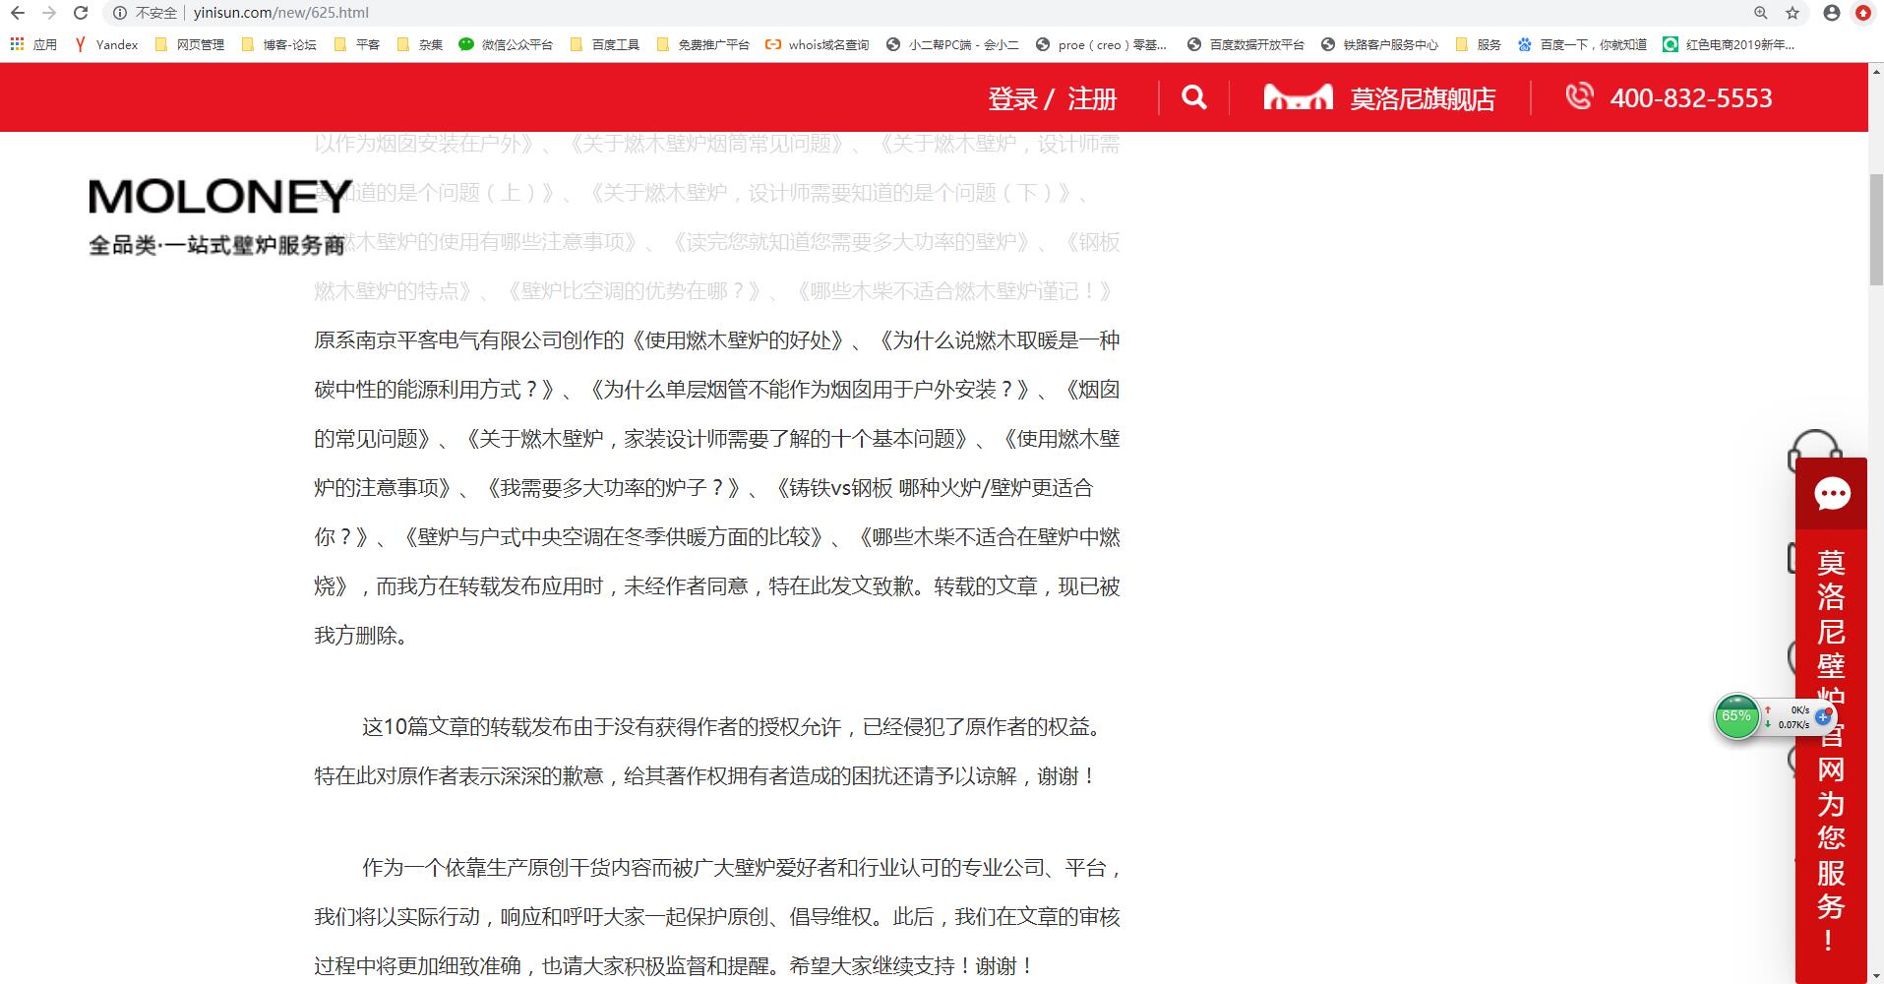Click the site search magnifier icon
The image size is (1884, 984).
pos(1193,97)
